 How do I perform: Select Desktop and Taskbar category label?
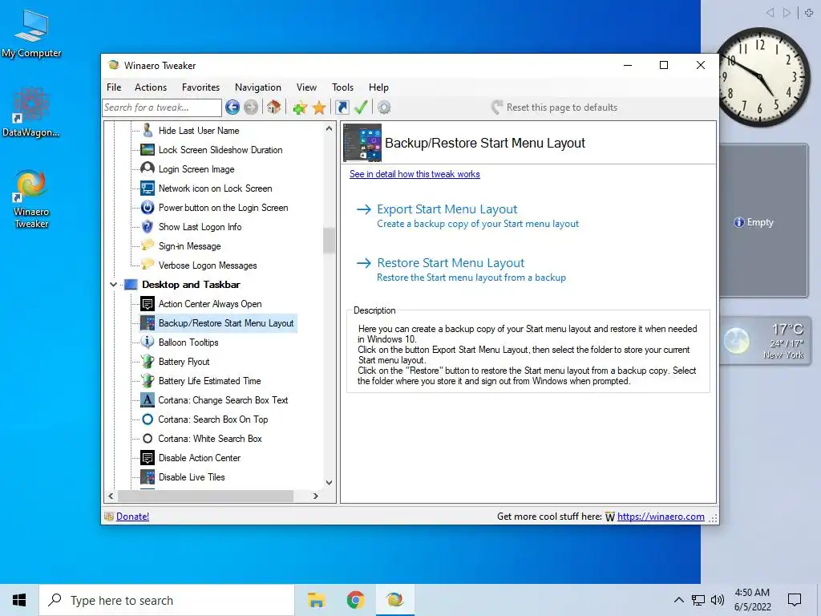[x=191, y=285]
